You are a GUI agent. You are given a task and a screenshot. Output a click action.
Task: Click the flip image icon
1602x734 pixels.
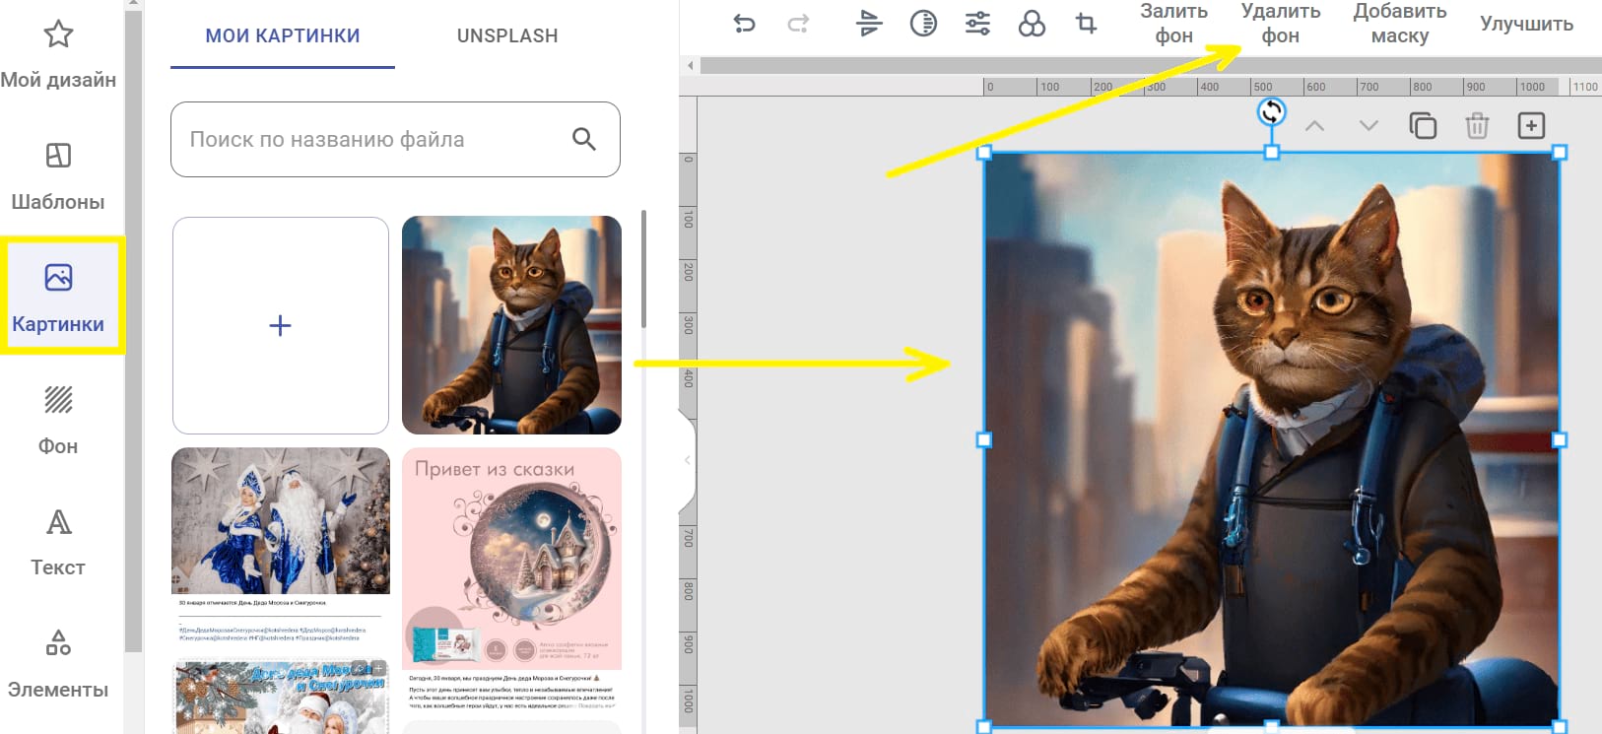(869, 23)
